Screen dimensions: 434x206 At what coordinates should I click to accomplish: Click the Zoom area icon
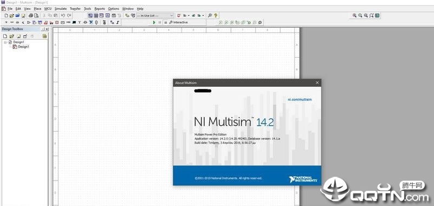click(366, 16)
